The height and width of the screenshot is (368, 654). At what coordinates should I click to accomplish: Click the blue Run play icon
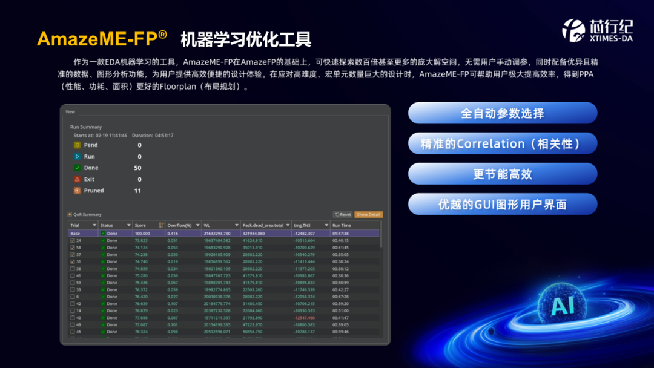(77, 156)
